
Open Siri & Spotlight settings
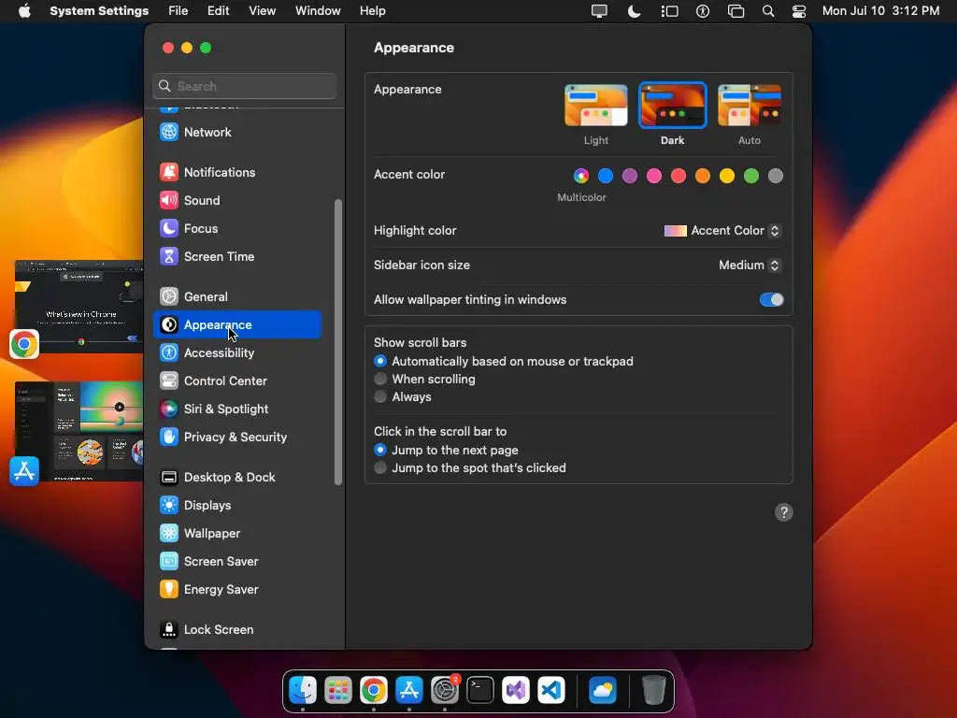click(x=237, y=409)
